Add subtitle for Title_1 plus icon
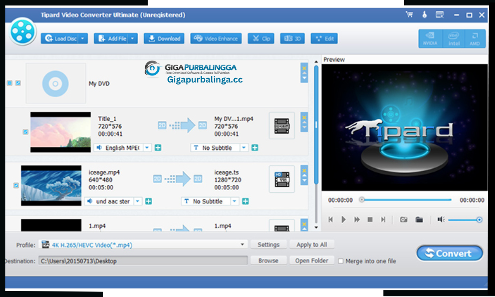Image resolution: width=495 pixels, height=297 pixels. [x=255, y=148]
